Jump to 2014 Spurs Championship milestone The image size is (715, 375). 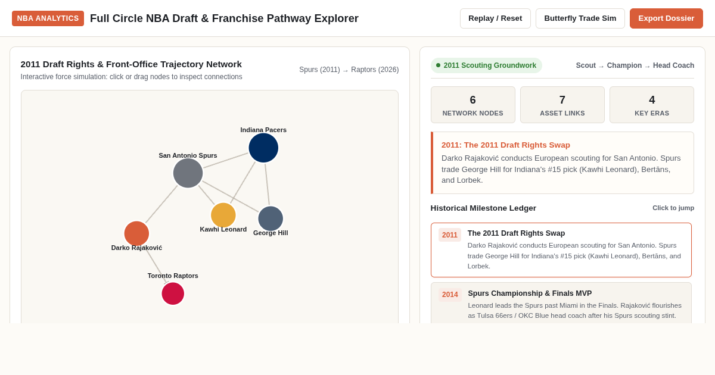[561, 304]
